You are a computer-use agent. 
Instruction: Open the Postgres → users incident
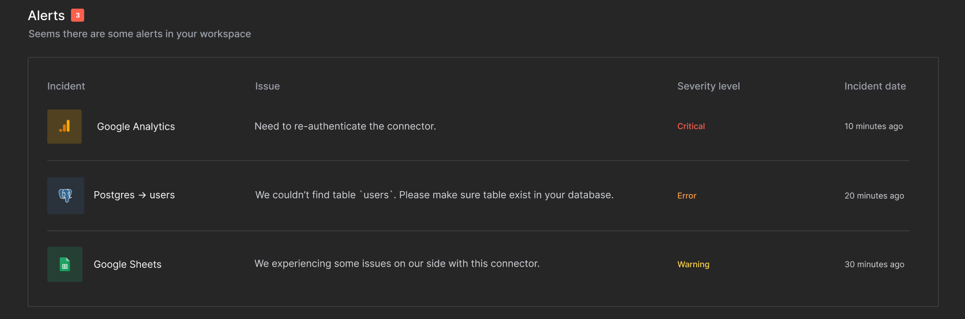pos(134,195)
